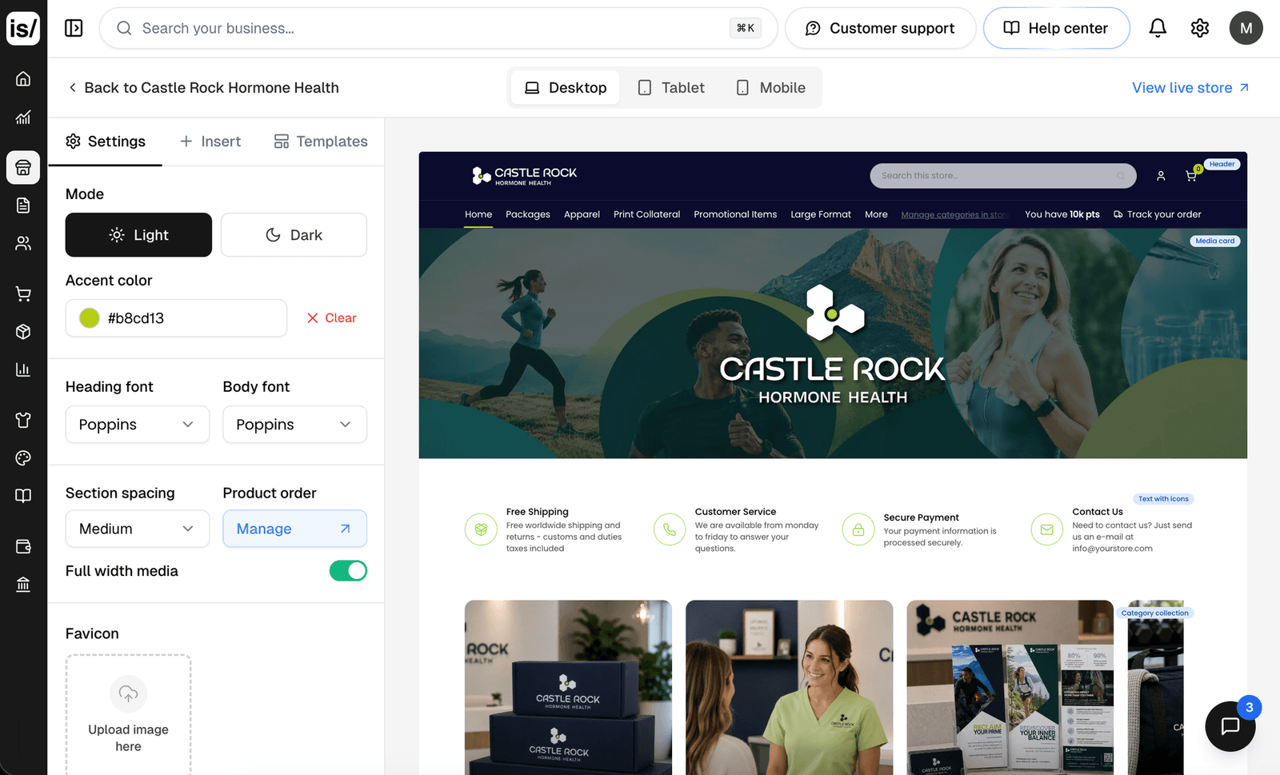Open the settings gear in top bar
Image resolution: width=1280 pixels, height=775 pixels.
1200,28
